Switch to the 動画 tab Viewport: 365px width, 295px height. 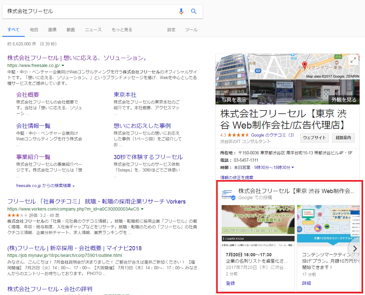point(71,30)
